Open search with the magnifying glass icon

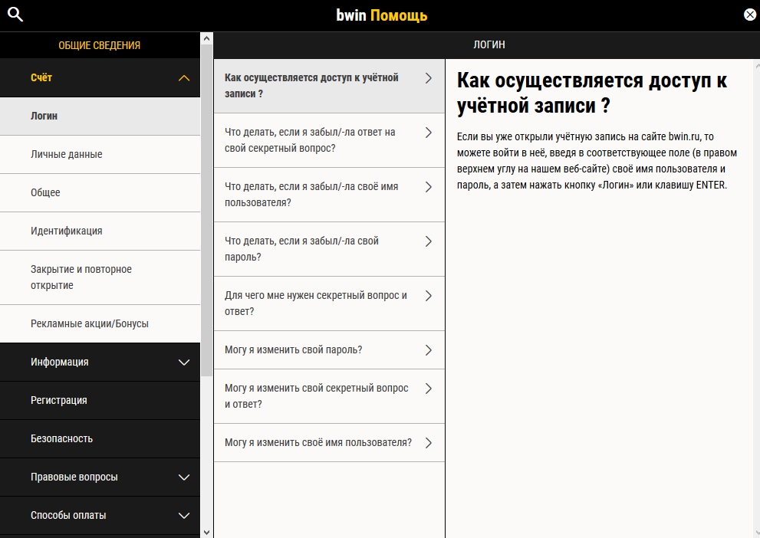coord(15,15)
